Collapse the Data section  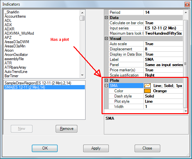[x=106, y=18]
